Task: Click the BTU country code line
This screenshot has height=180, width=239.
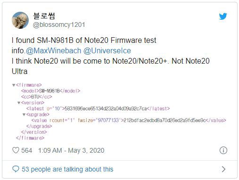Action: [36, 97]
